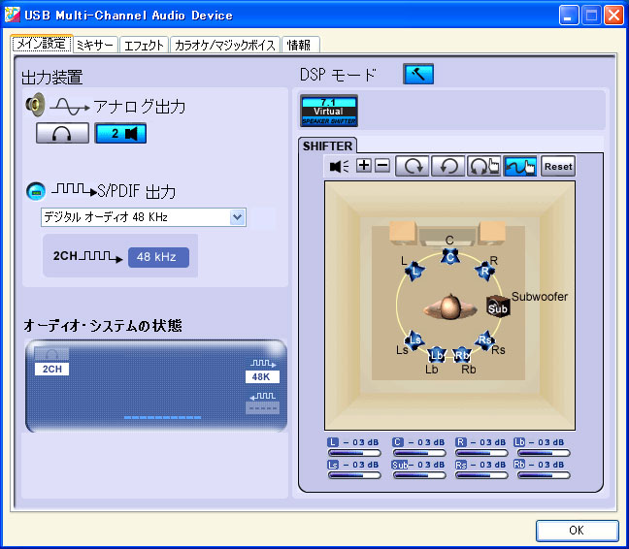Click the plus volume increase icon
The image size is (629, 549).
pyautogui.click(x=364, y=166)
